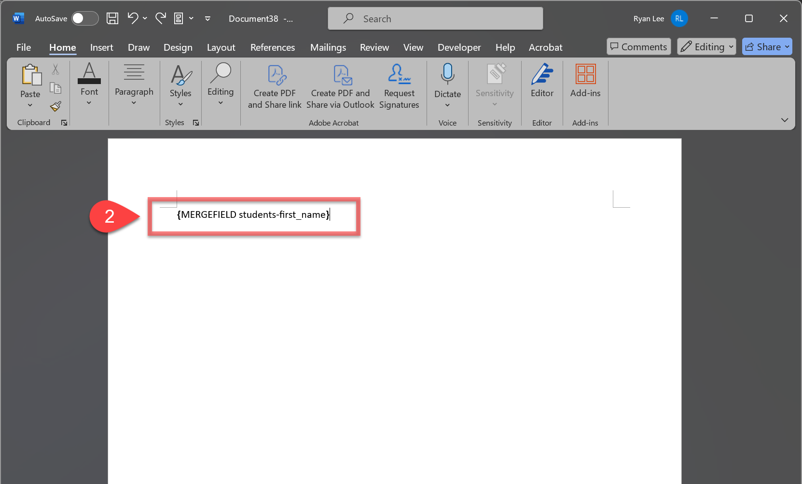802x484 pixels.
Task: Click the Undo arrow icon
Action: (x=133, y=18)
